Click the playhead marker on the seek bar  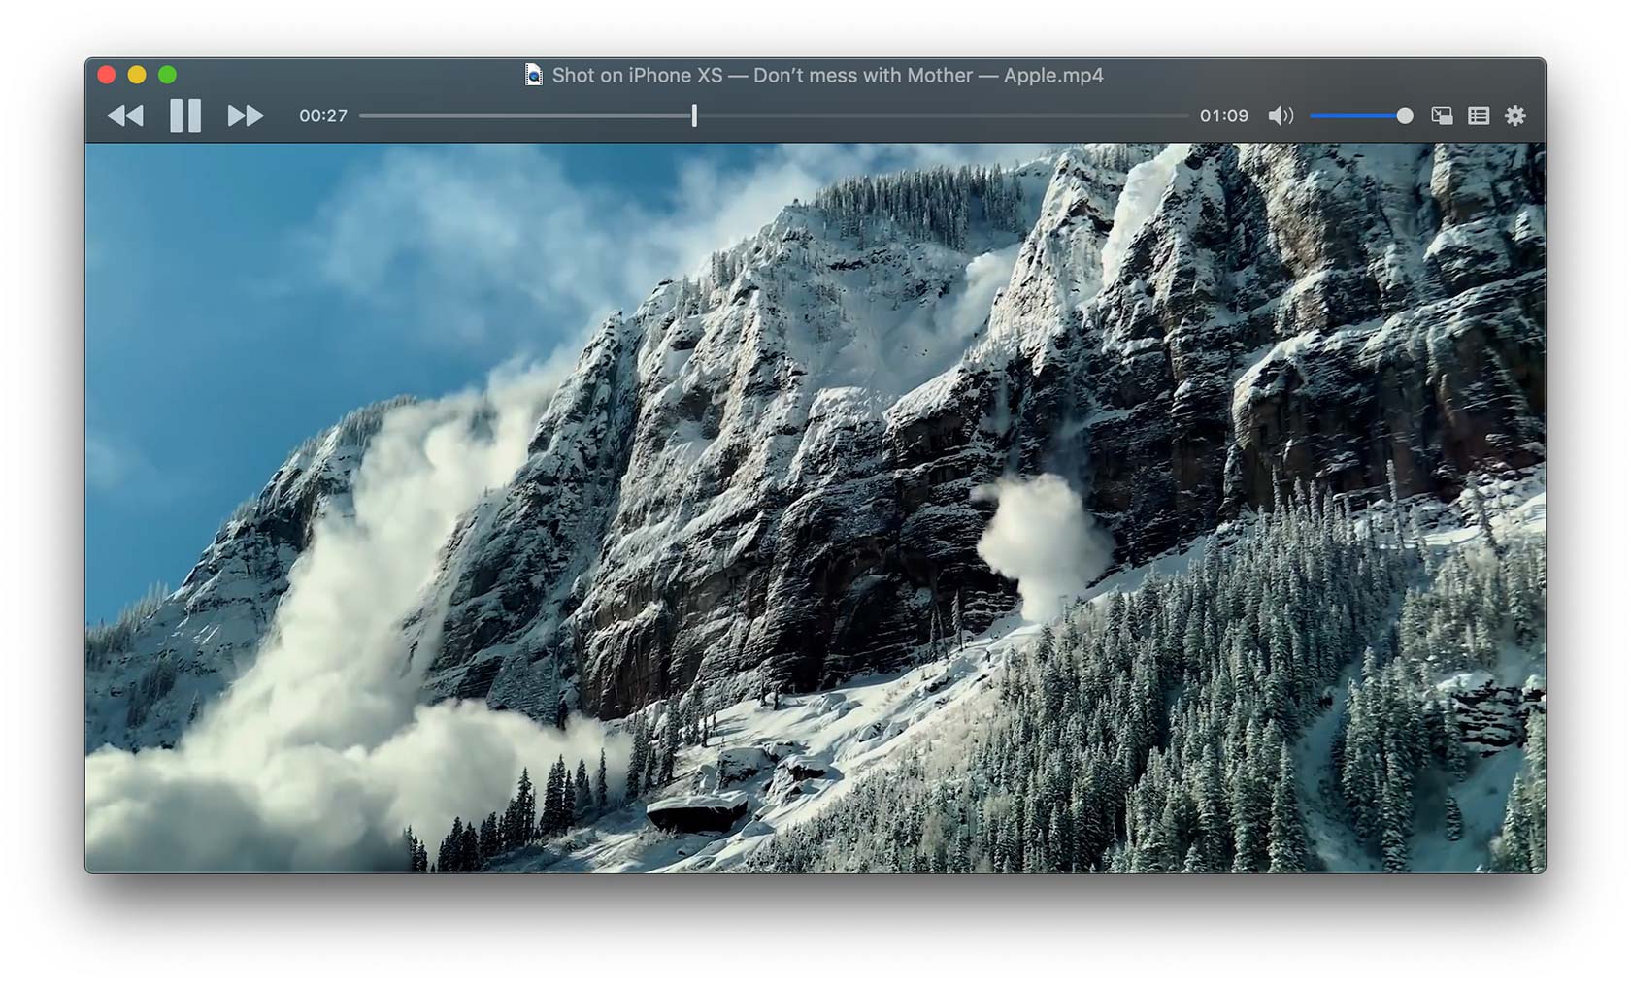694,115
